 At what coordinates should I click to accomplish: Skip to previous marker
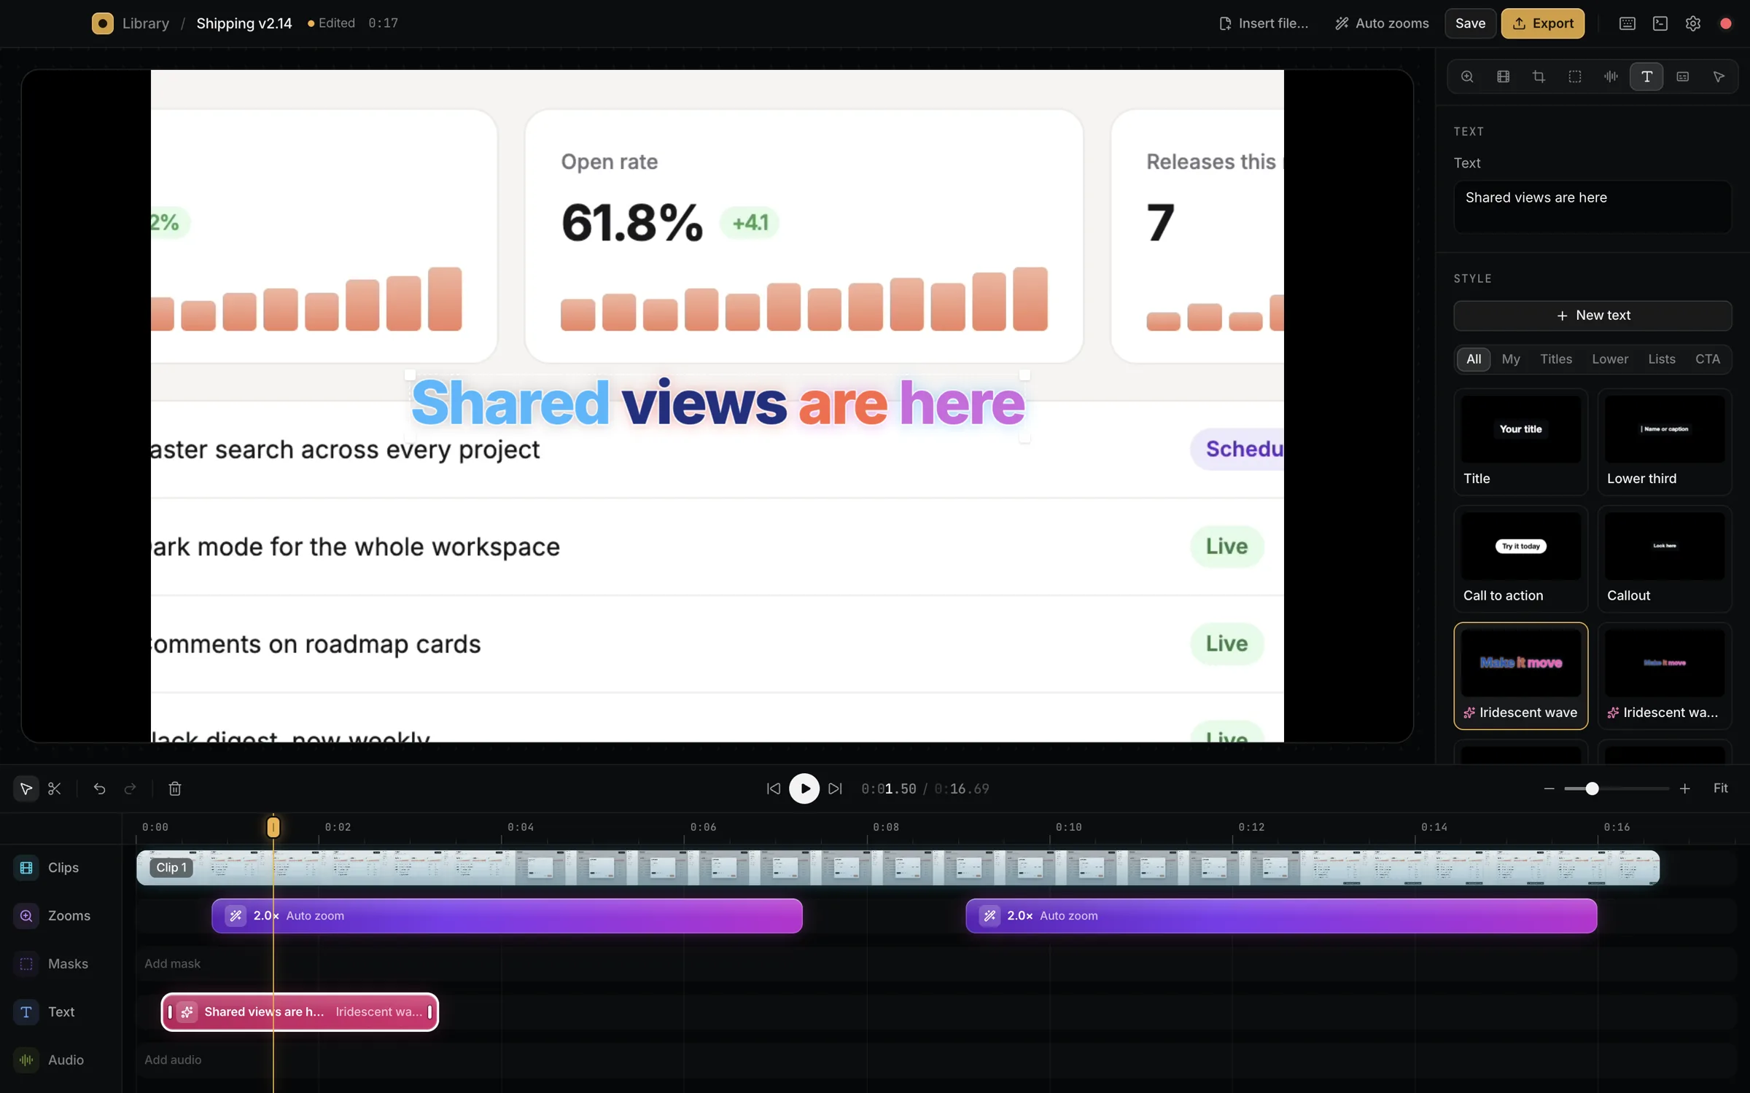coord(774,788)
